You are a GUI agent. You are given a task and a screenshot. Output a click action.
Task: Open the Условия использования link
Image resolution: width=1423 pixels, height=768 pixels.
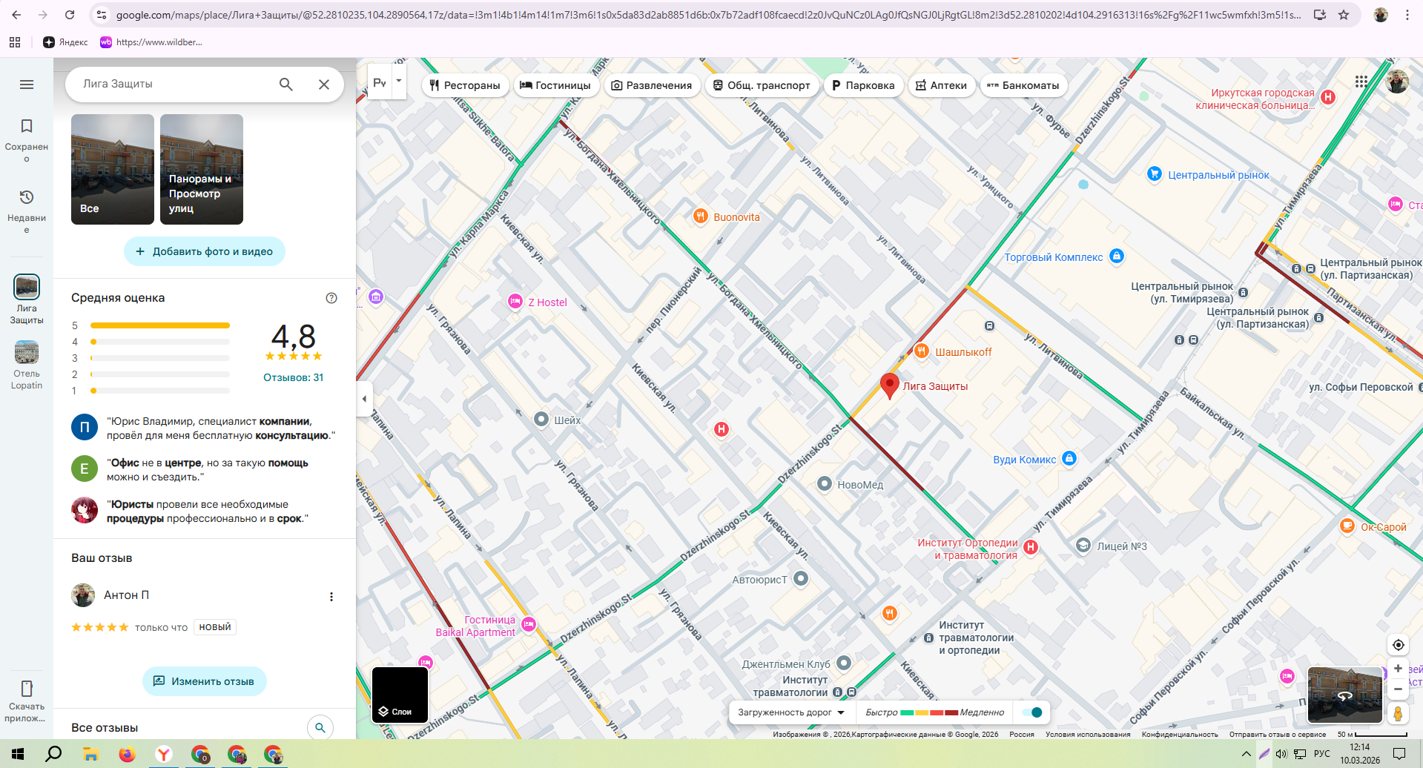point(1088,735)
